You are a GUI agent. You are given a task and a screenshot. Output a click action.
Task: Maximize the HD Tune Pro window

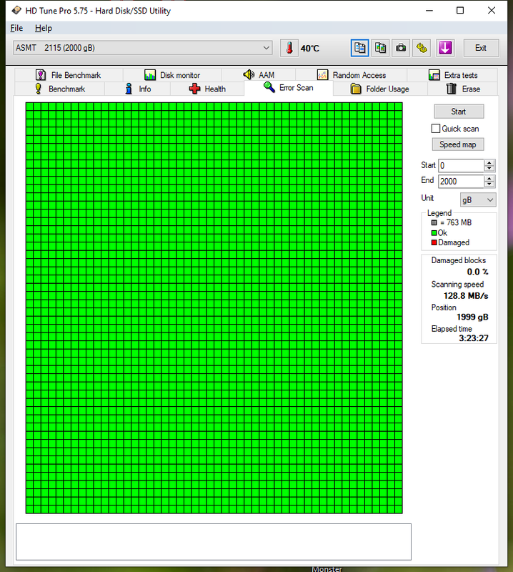click(460, 11)
